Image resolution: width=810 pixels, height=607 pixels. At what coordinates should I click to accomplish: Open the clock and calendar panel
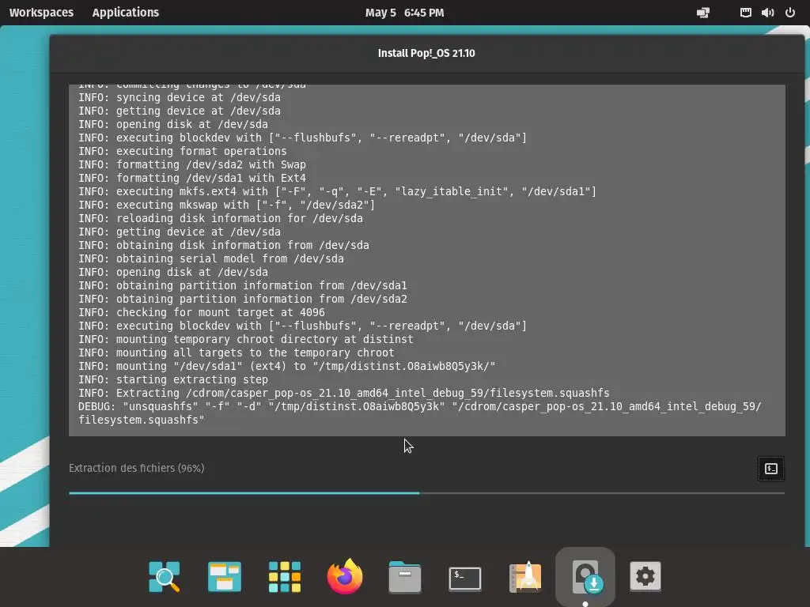tap(404, 13)
